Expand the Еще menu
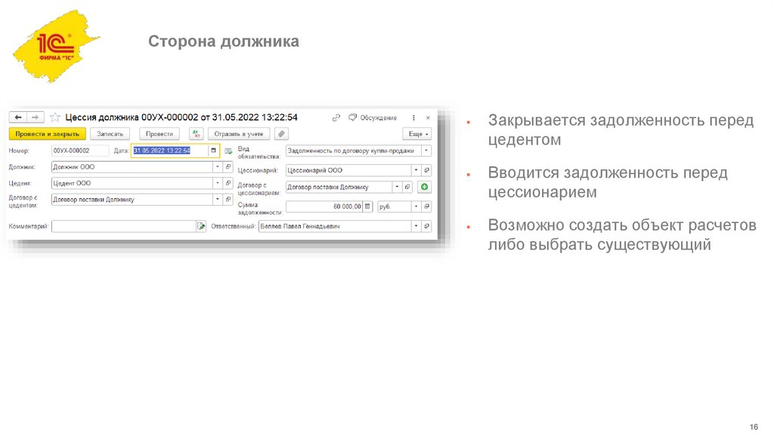 tap(418, 134)
